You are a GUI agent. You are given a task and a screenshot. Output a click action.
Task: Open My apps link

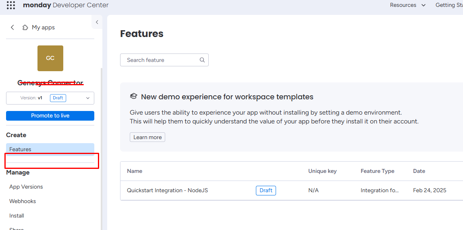coord(44,27)
